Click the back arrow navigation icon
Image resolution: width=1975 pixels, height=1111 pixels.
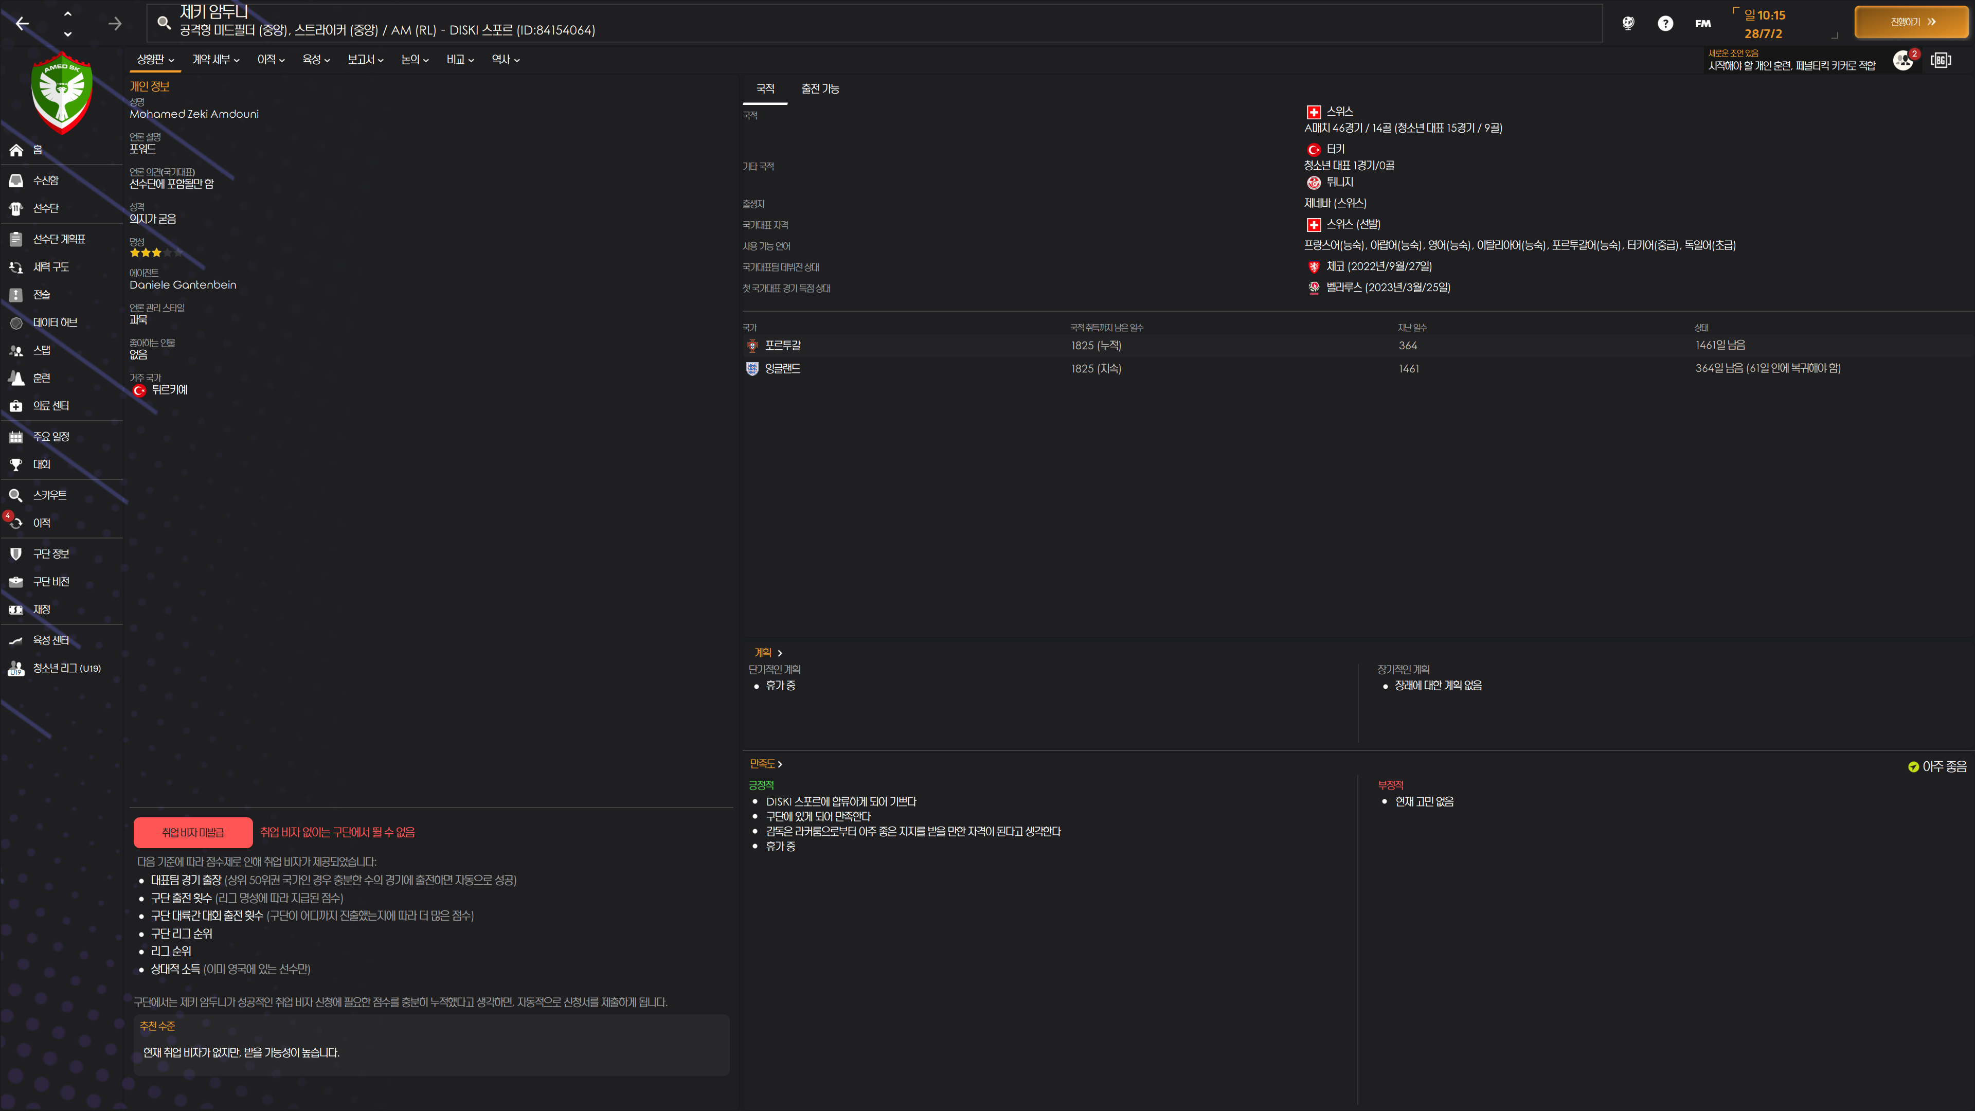(x=22, y=24)
